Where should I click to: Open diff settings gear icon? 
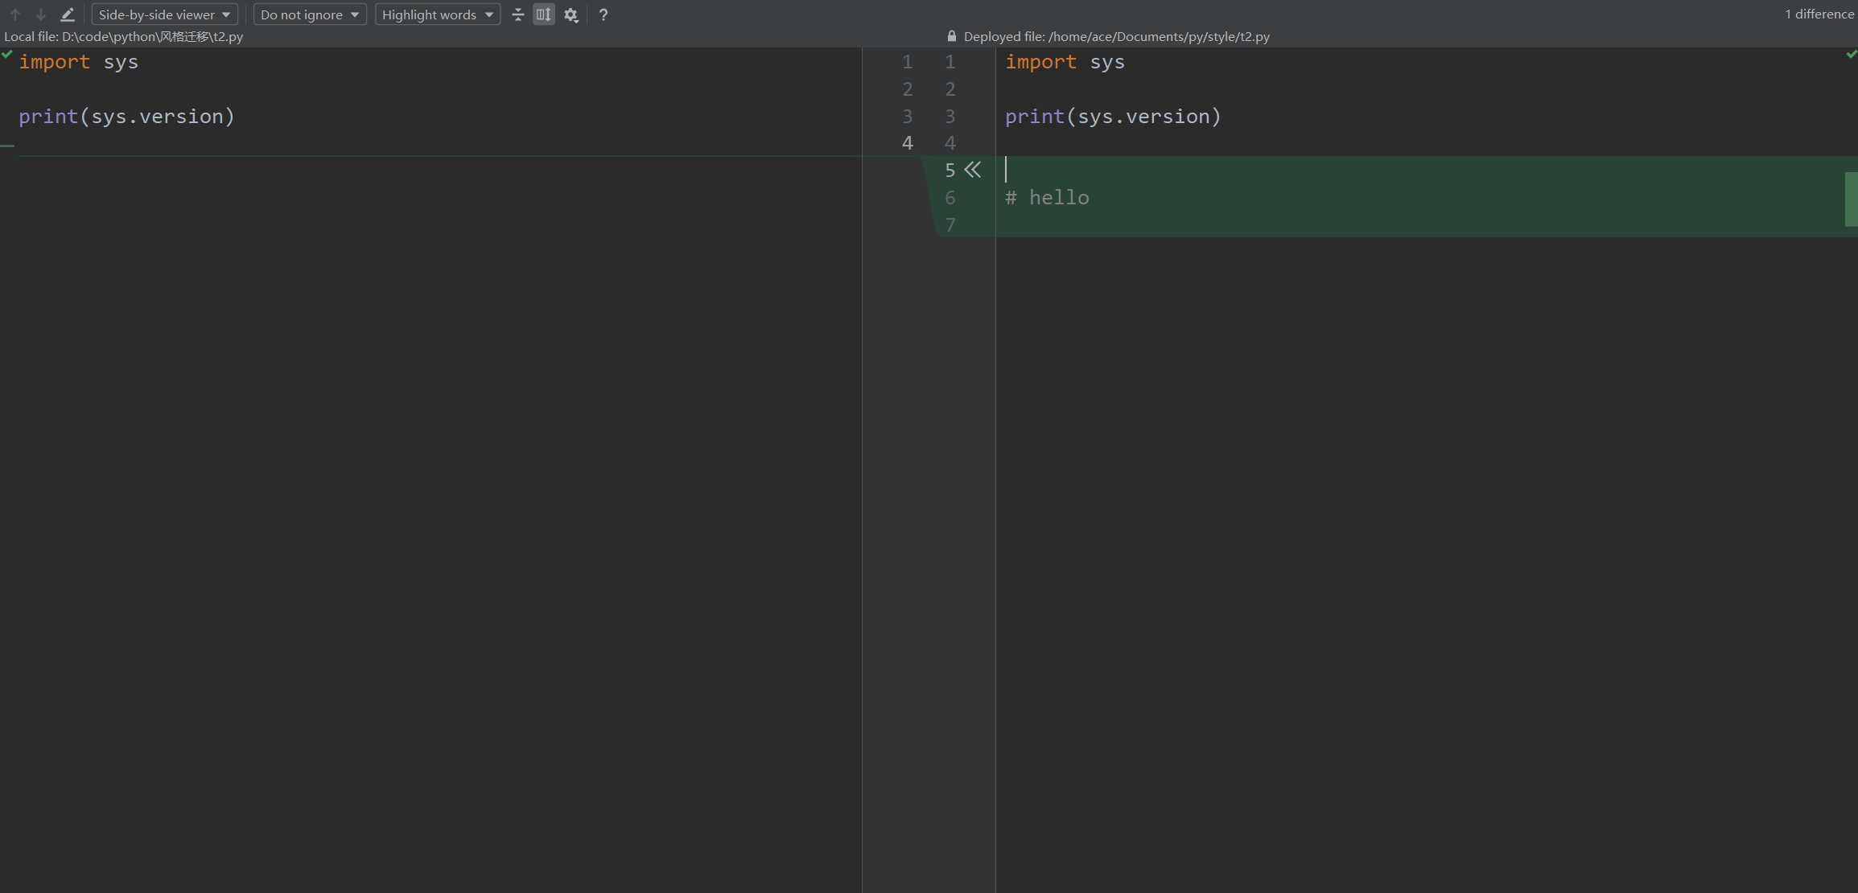(571, 14)
